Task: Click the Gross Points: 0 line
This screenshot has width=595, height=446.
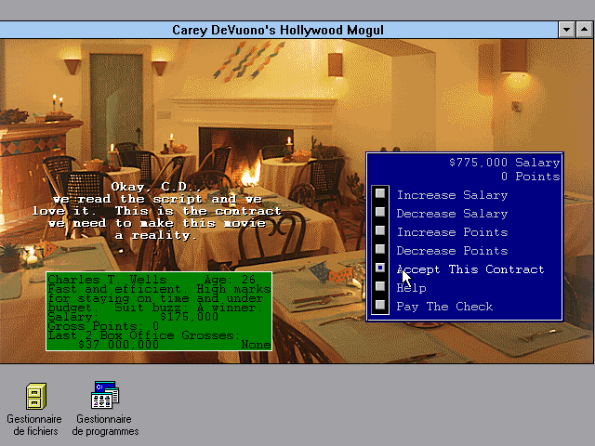Action: pos(103,326)
